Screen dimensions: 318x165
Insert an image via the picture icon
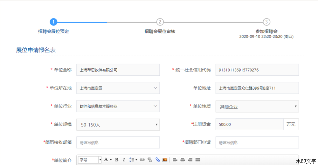165,160
